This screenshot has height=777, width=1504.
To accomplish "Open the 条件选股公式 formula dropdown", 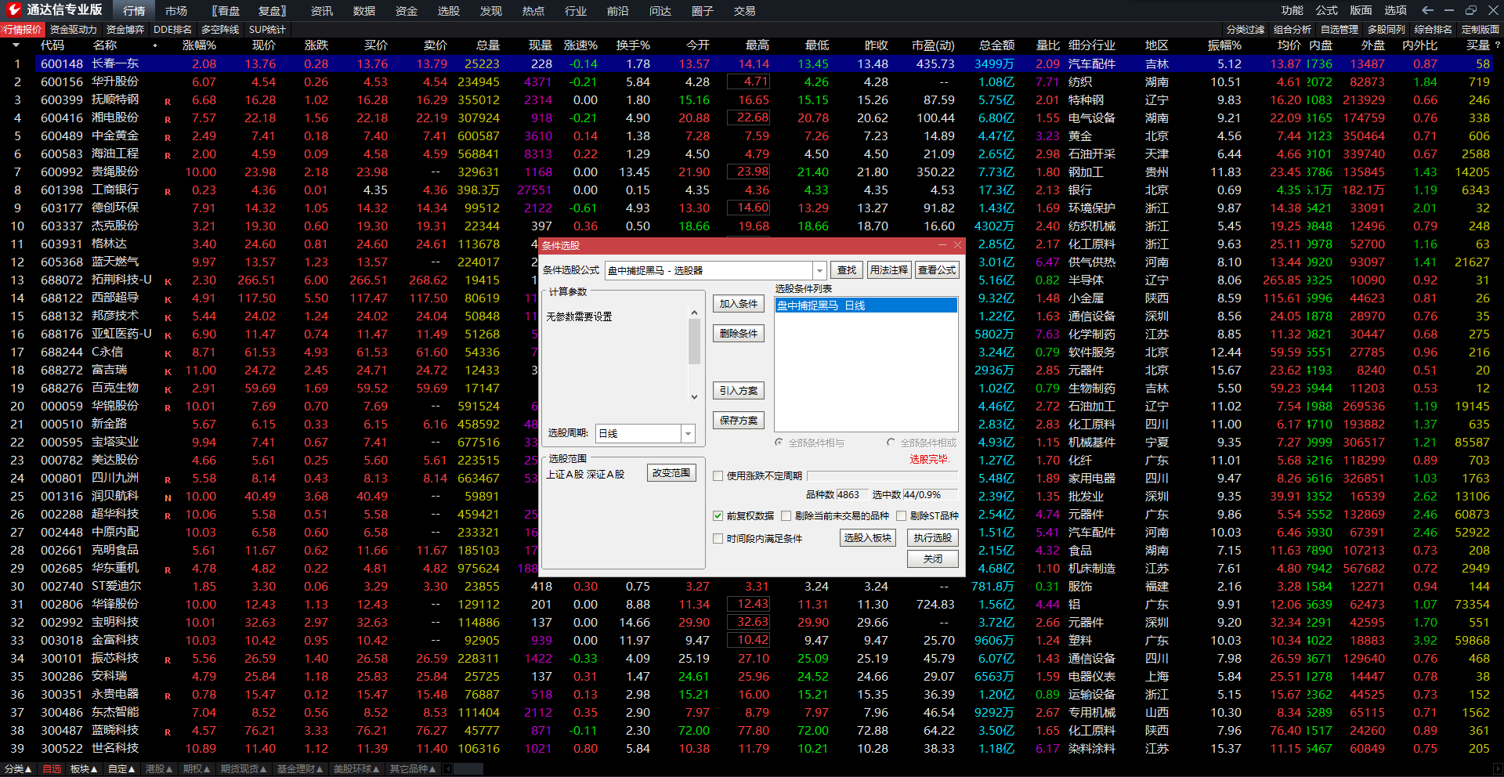I will click(819, 270).
